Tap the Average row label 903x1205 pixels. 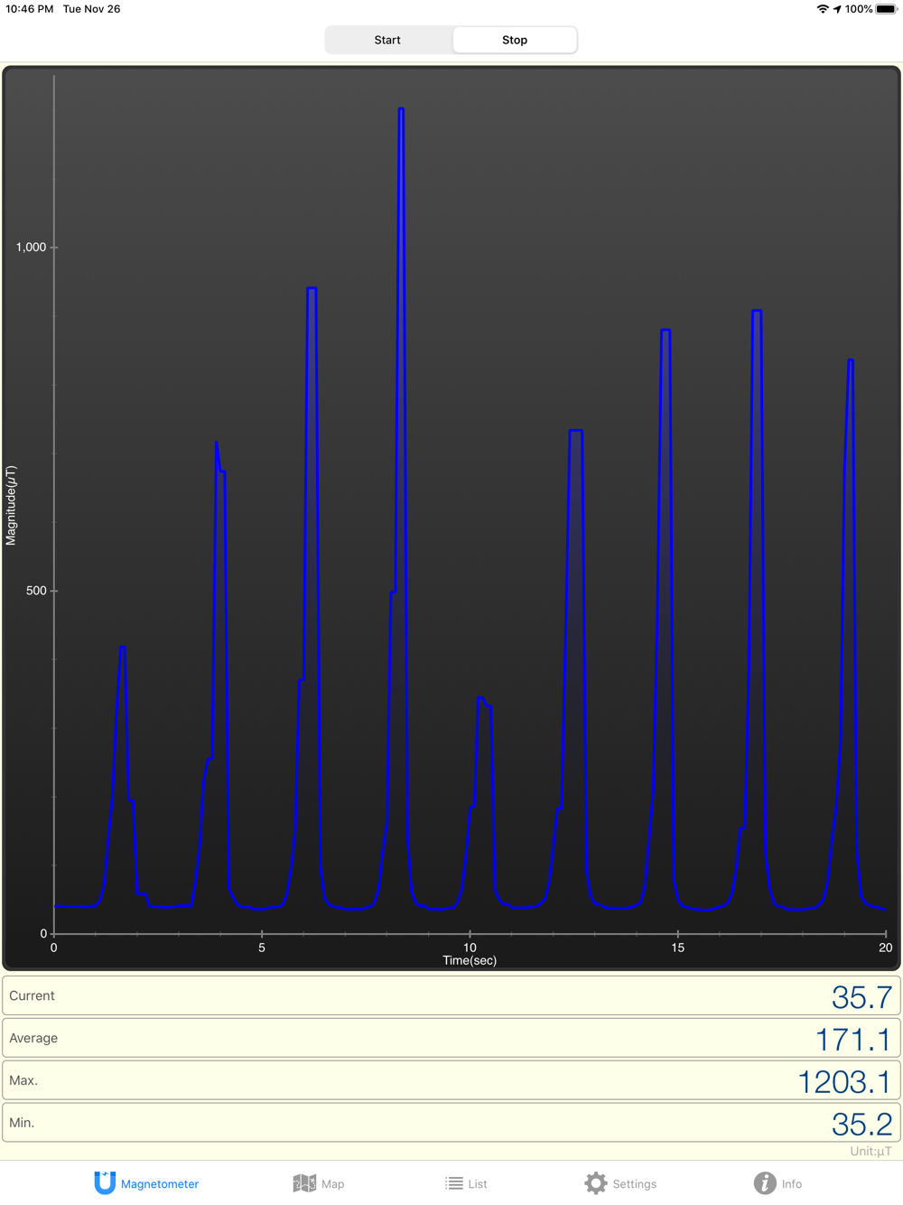pos(33,1038)
